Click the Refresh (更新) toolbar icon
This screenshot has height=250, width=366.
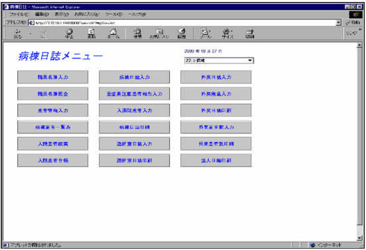(91, 34)
